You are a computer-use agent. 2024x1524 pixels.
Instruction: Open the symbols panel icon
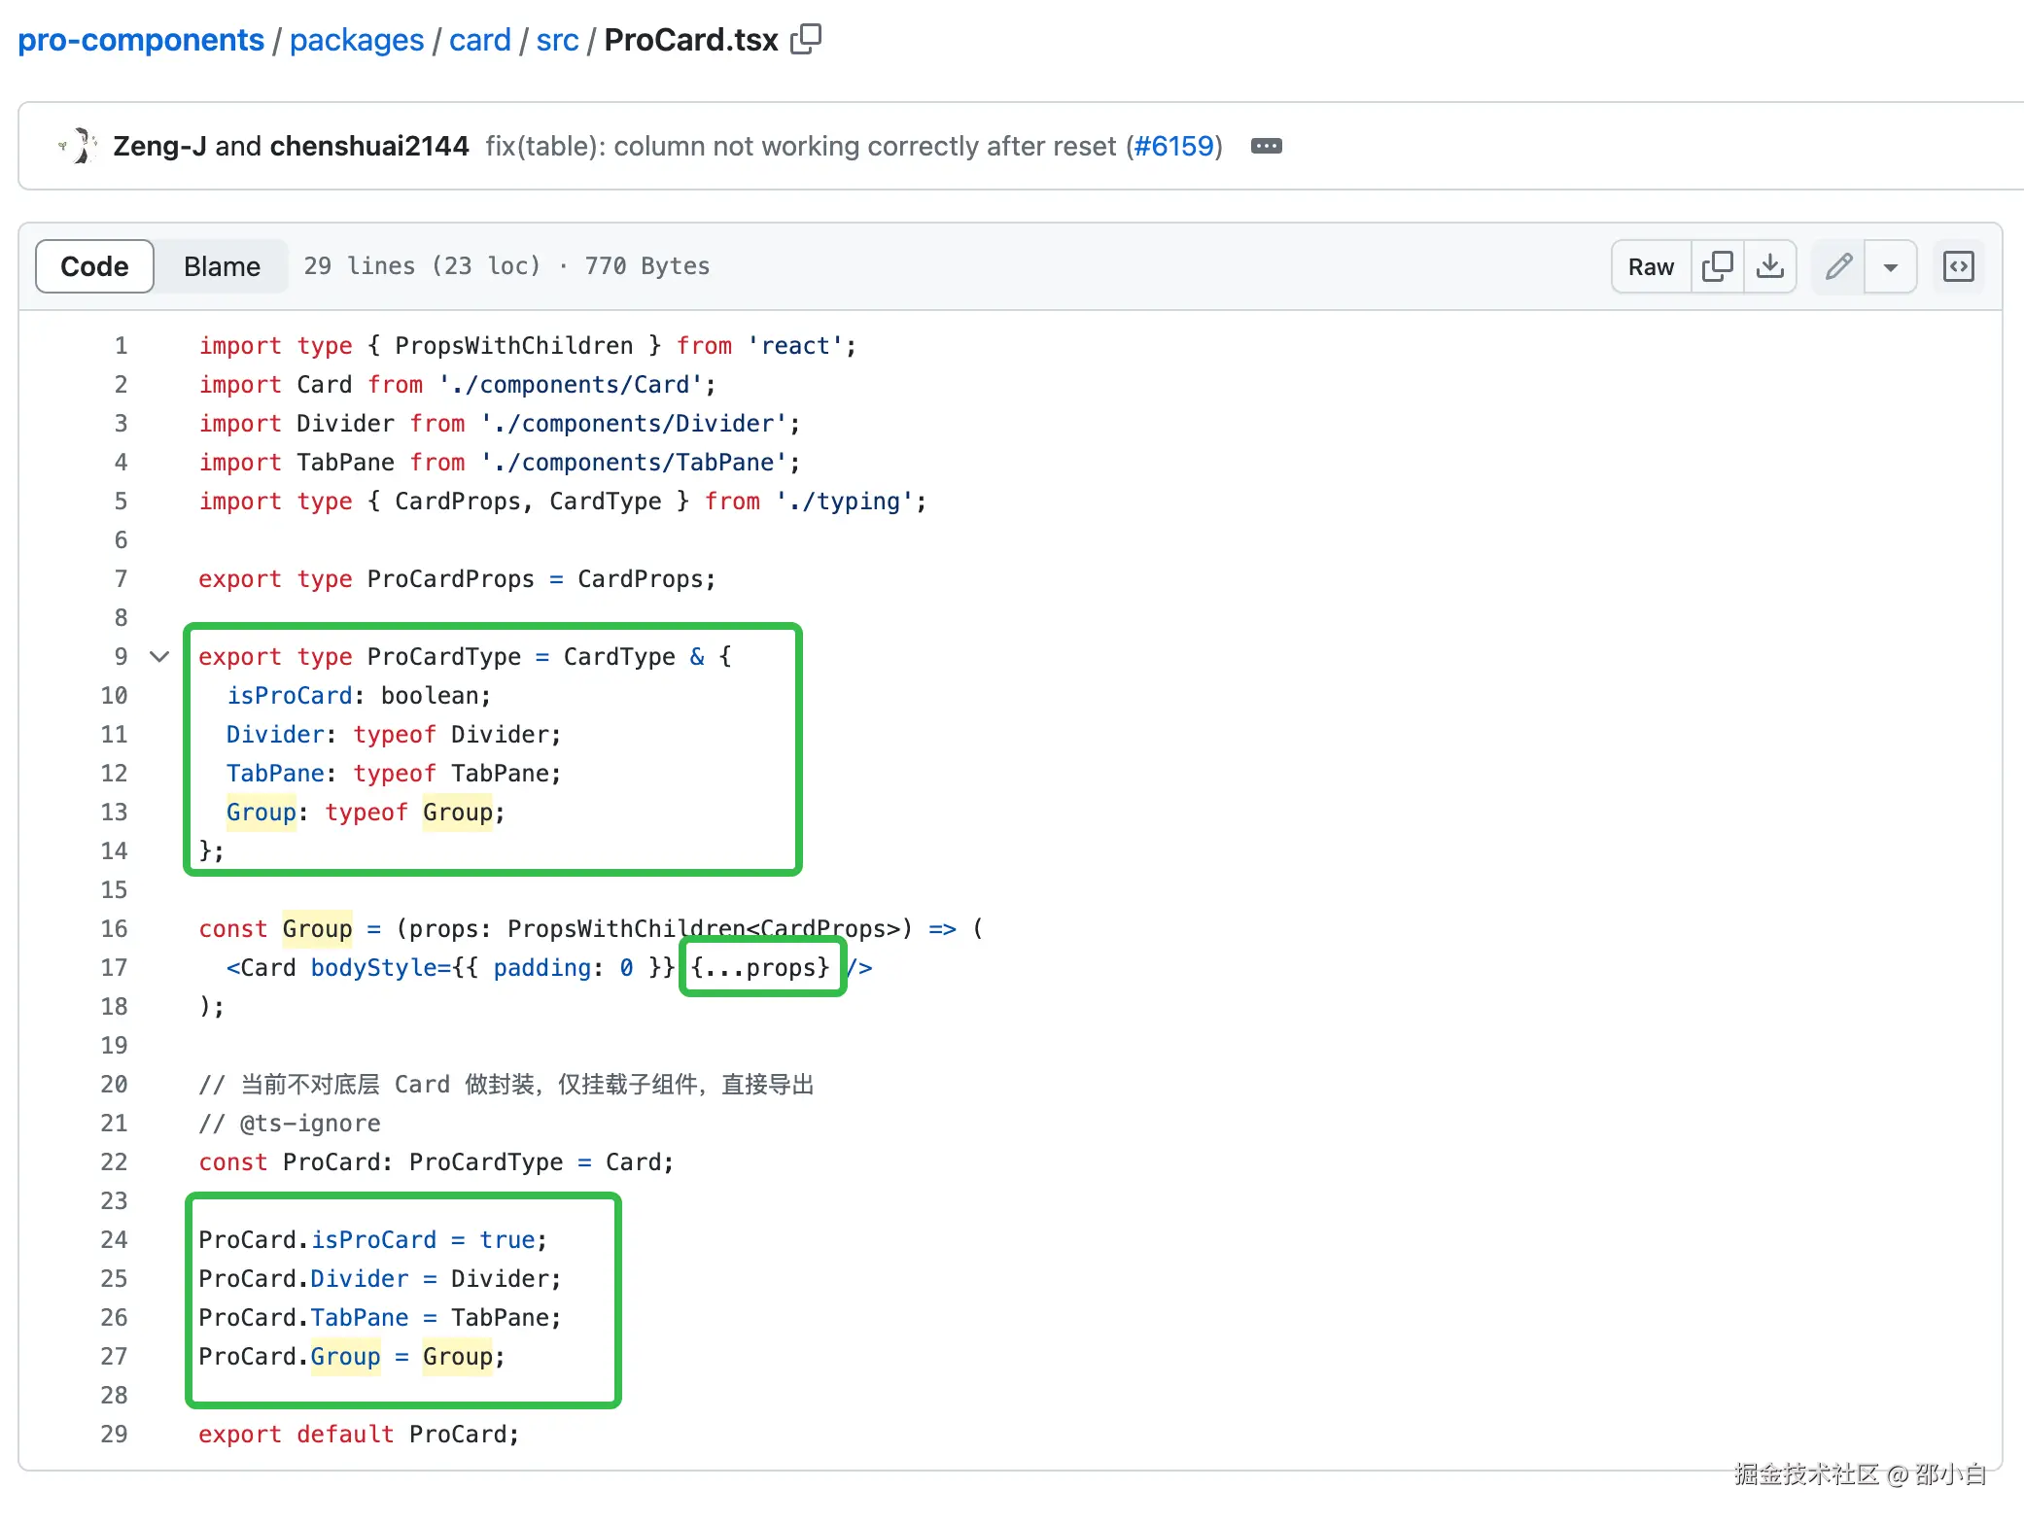click(1958, 266)
